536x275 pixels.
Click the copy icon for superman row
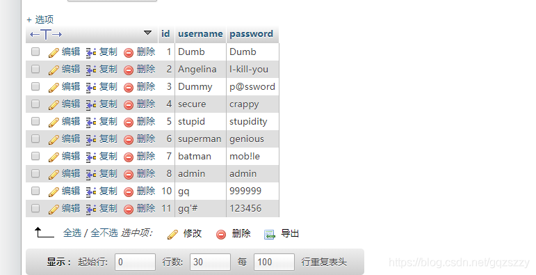pos(90,140)
